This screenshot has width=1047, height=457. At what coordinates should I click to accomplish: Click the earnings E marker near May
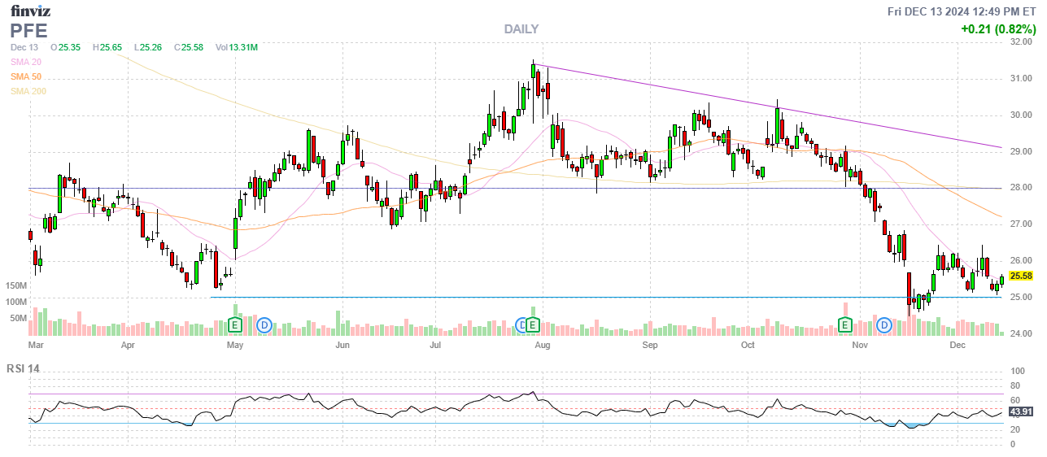(x=235, y=325)
